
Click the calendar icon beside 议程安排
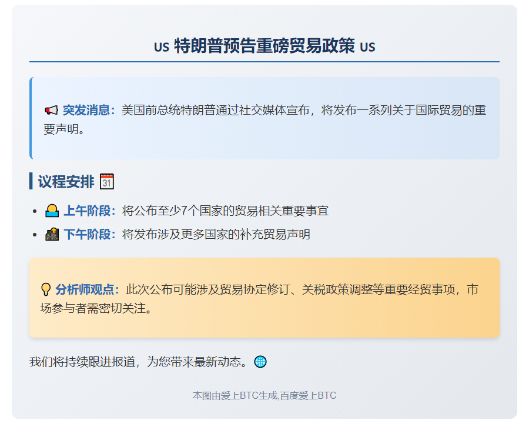(106, 182)
